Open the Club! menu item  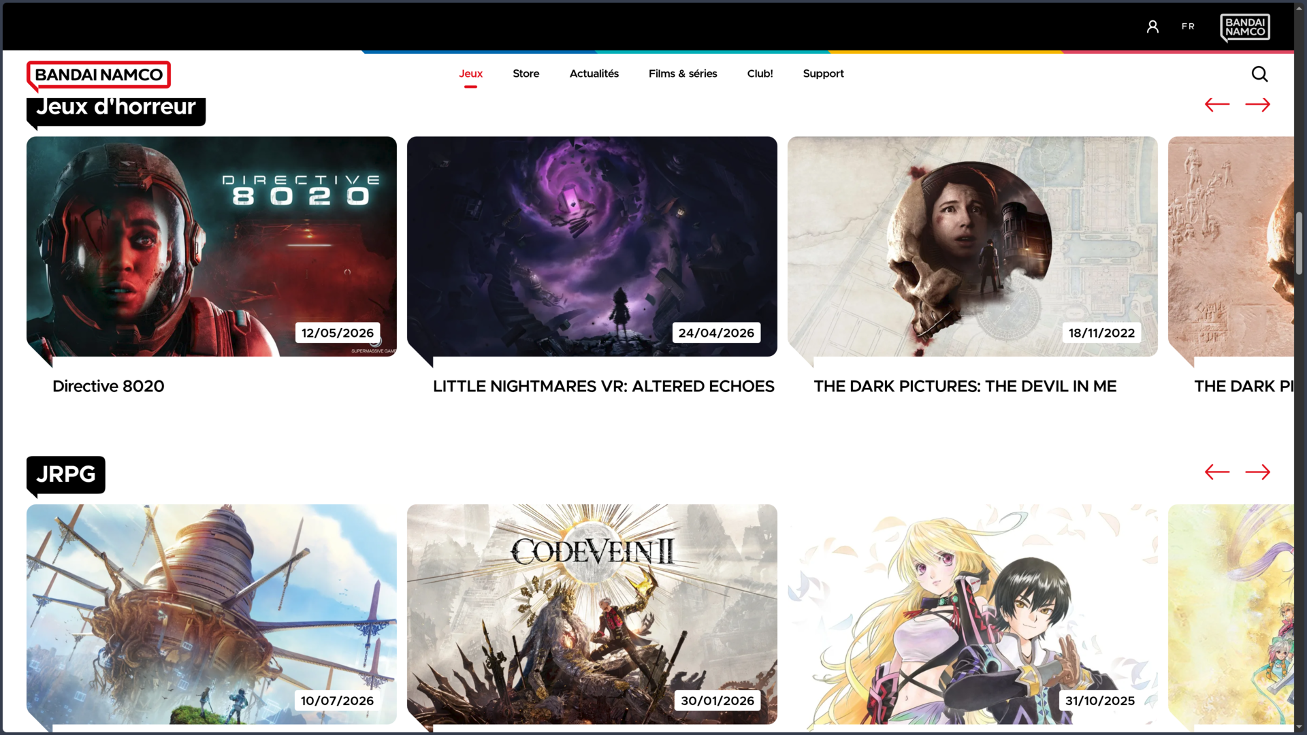click(x=760, y=73)
